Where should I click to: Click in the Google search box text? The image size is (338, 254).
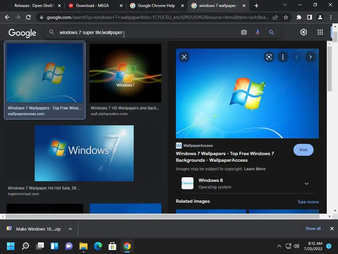(91, 32)
